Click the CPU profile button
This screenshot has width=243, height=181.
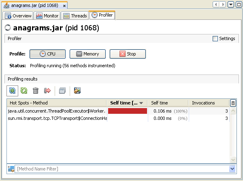coord(47,54)
